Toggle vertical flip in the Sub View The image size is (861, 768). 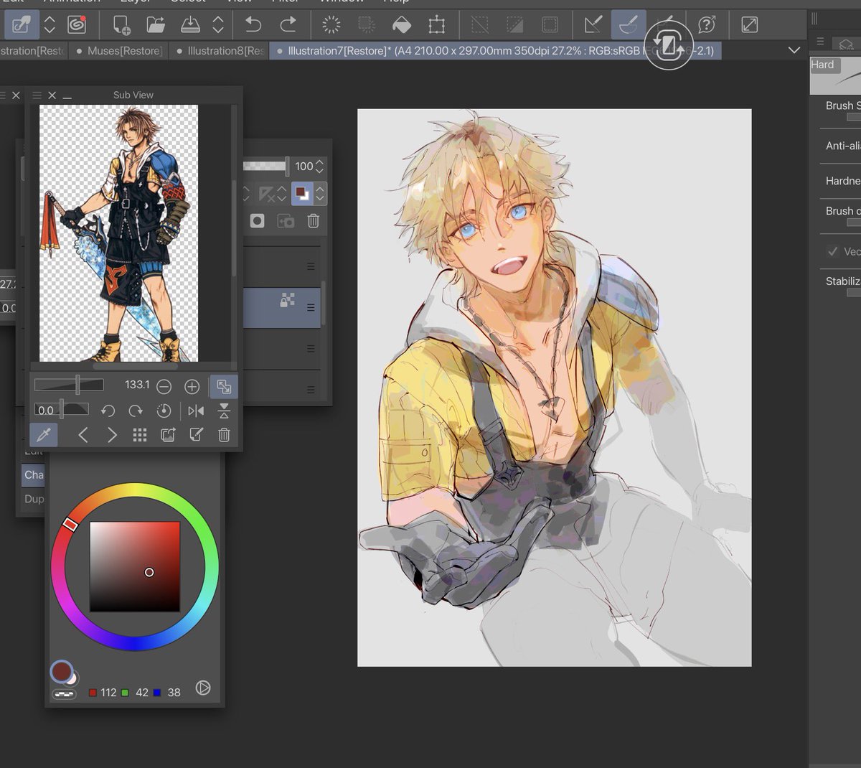pos(224,411)
